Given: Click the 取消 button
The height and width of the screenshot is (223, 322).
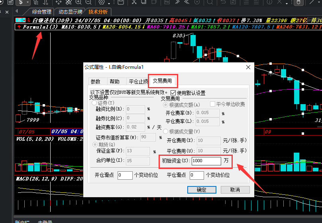Looking at the screenshot, I should 235,190.
